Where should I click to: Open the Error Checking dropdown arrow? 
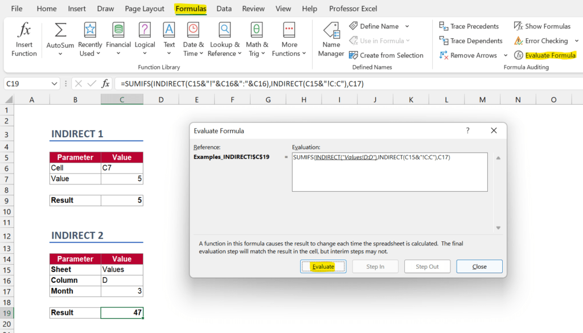pos(576,41)
